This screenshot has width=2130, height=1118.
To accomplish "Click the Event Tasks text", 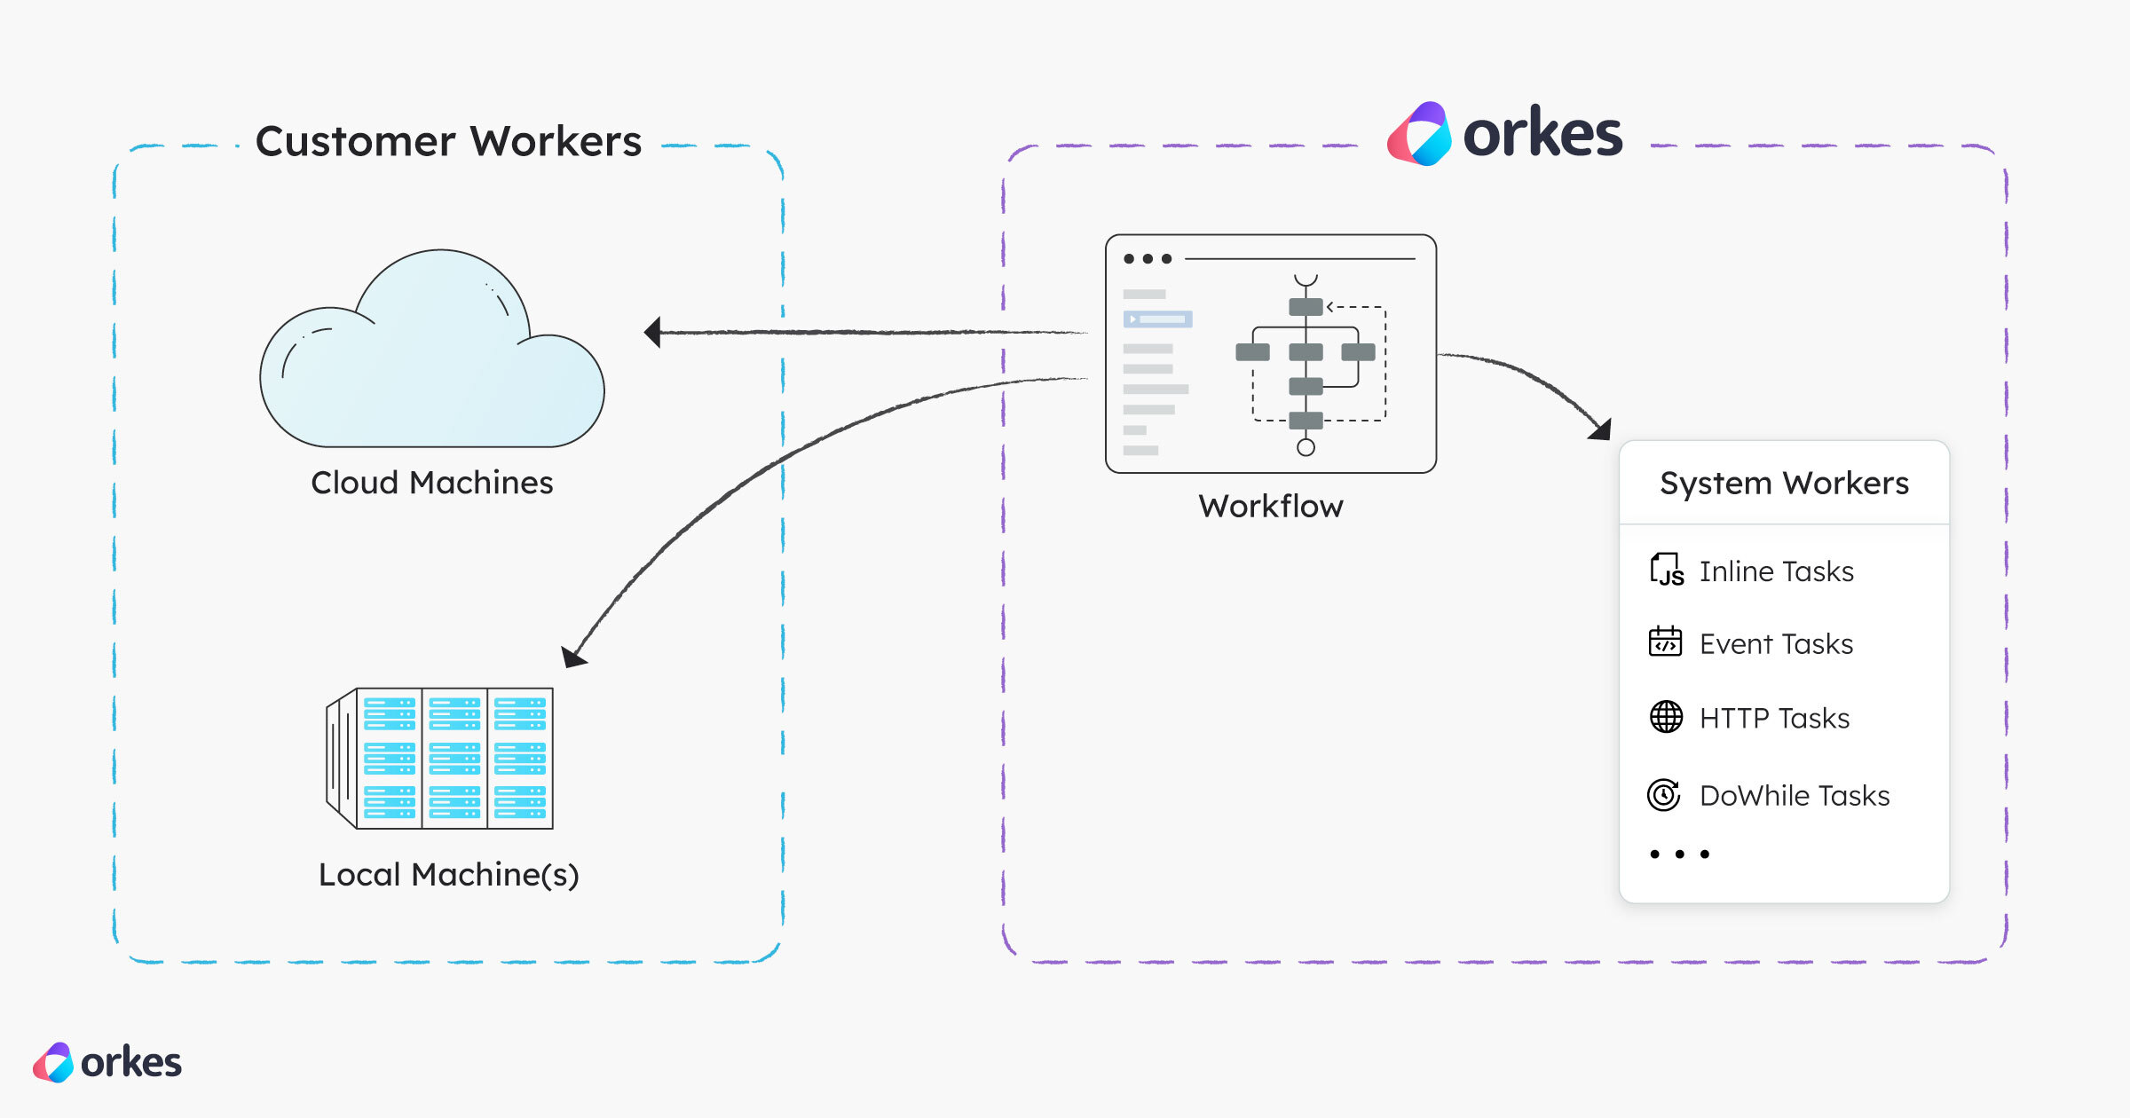I will [1777, 644].
